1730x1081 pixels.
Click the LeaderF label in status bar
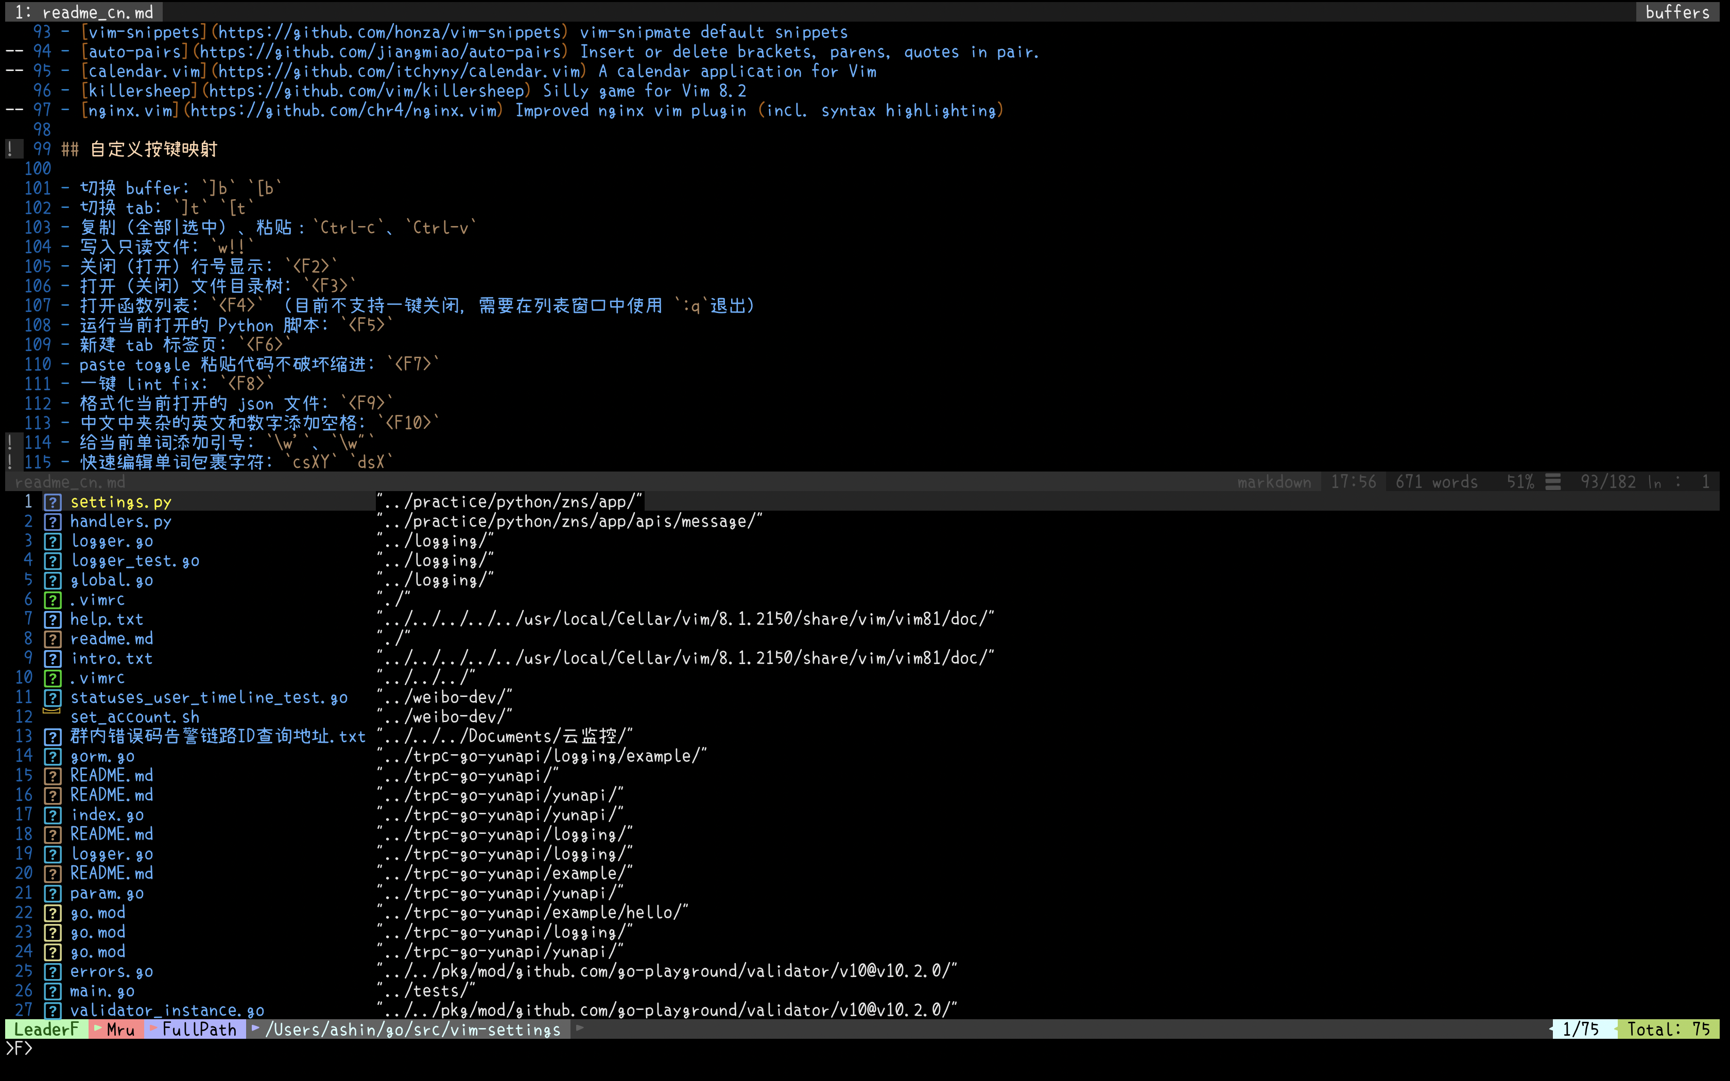point(46,1030)
